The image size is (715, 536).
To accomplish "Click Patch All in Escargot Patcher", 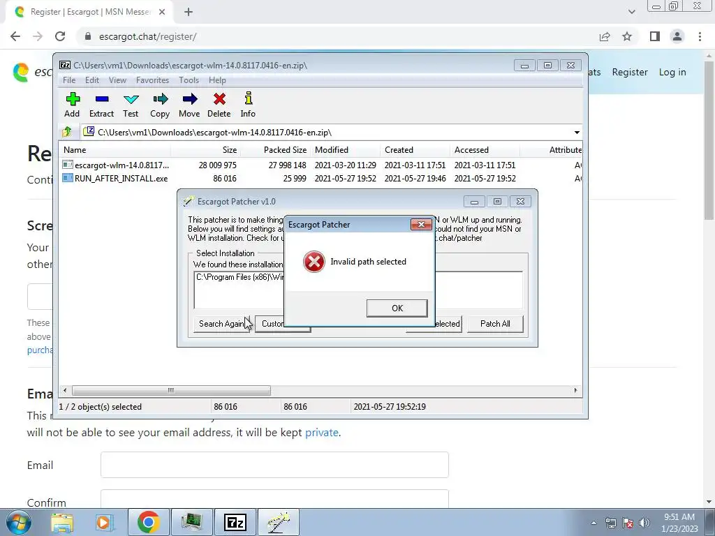I will click(x=495, y=324).
